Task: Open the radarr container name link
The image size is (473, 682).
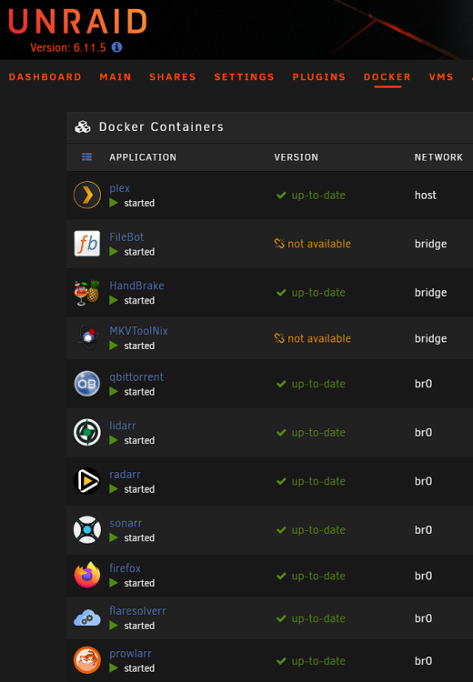Action: click(125, 475)
